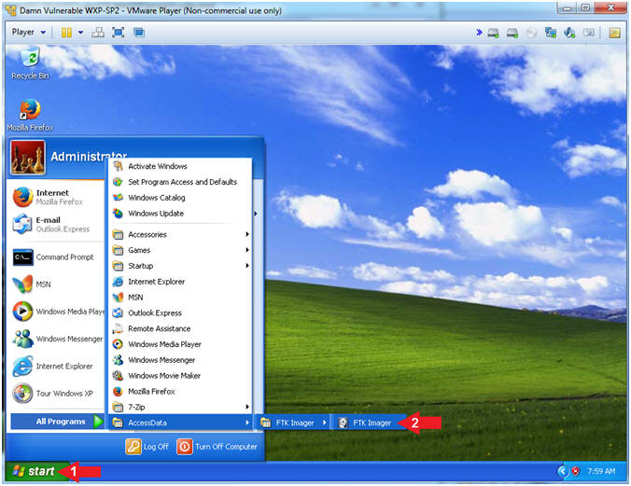Select Remote Assistance
Screen dimensions: 631x486
[179, 328]
